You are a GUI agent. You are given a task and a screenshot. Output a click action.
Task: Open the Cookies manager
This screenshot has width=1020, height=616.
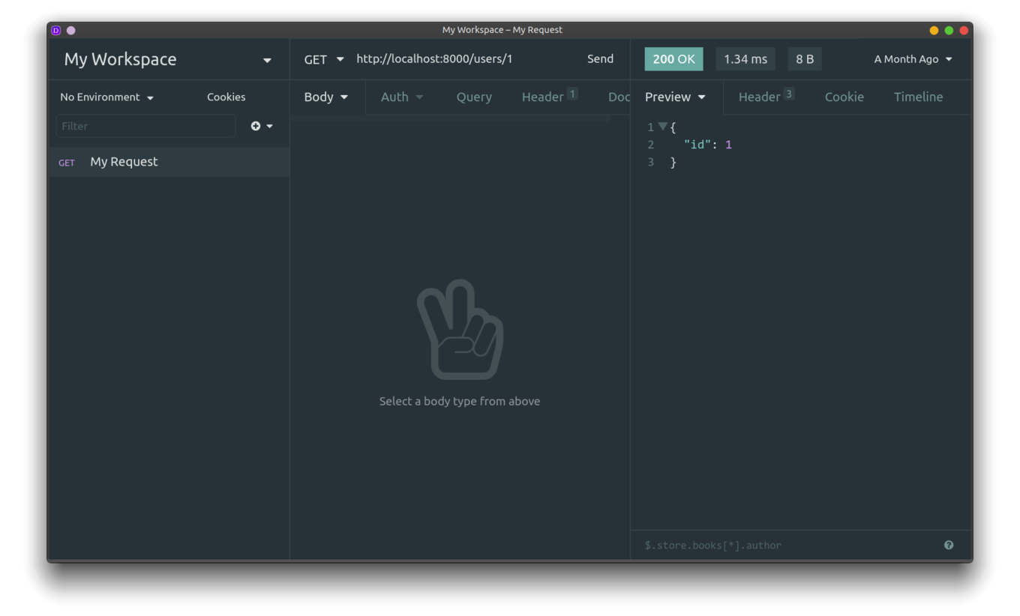(x=226, y=97)
